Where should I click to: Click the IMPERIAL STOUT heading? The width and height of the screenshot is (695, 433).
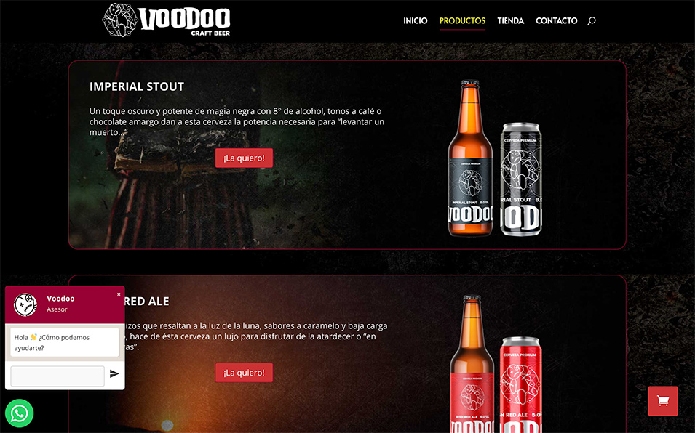click(137, 86)
